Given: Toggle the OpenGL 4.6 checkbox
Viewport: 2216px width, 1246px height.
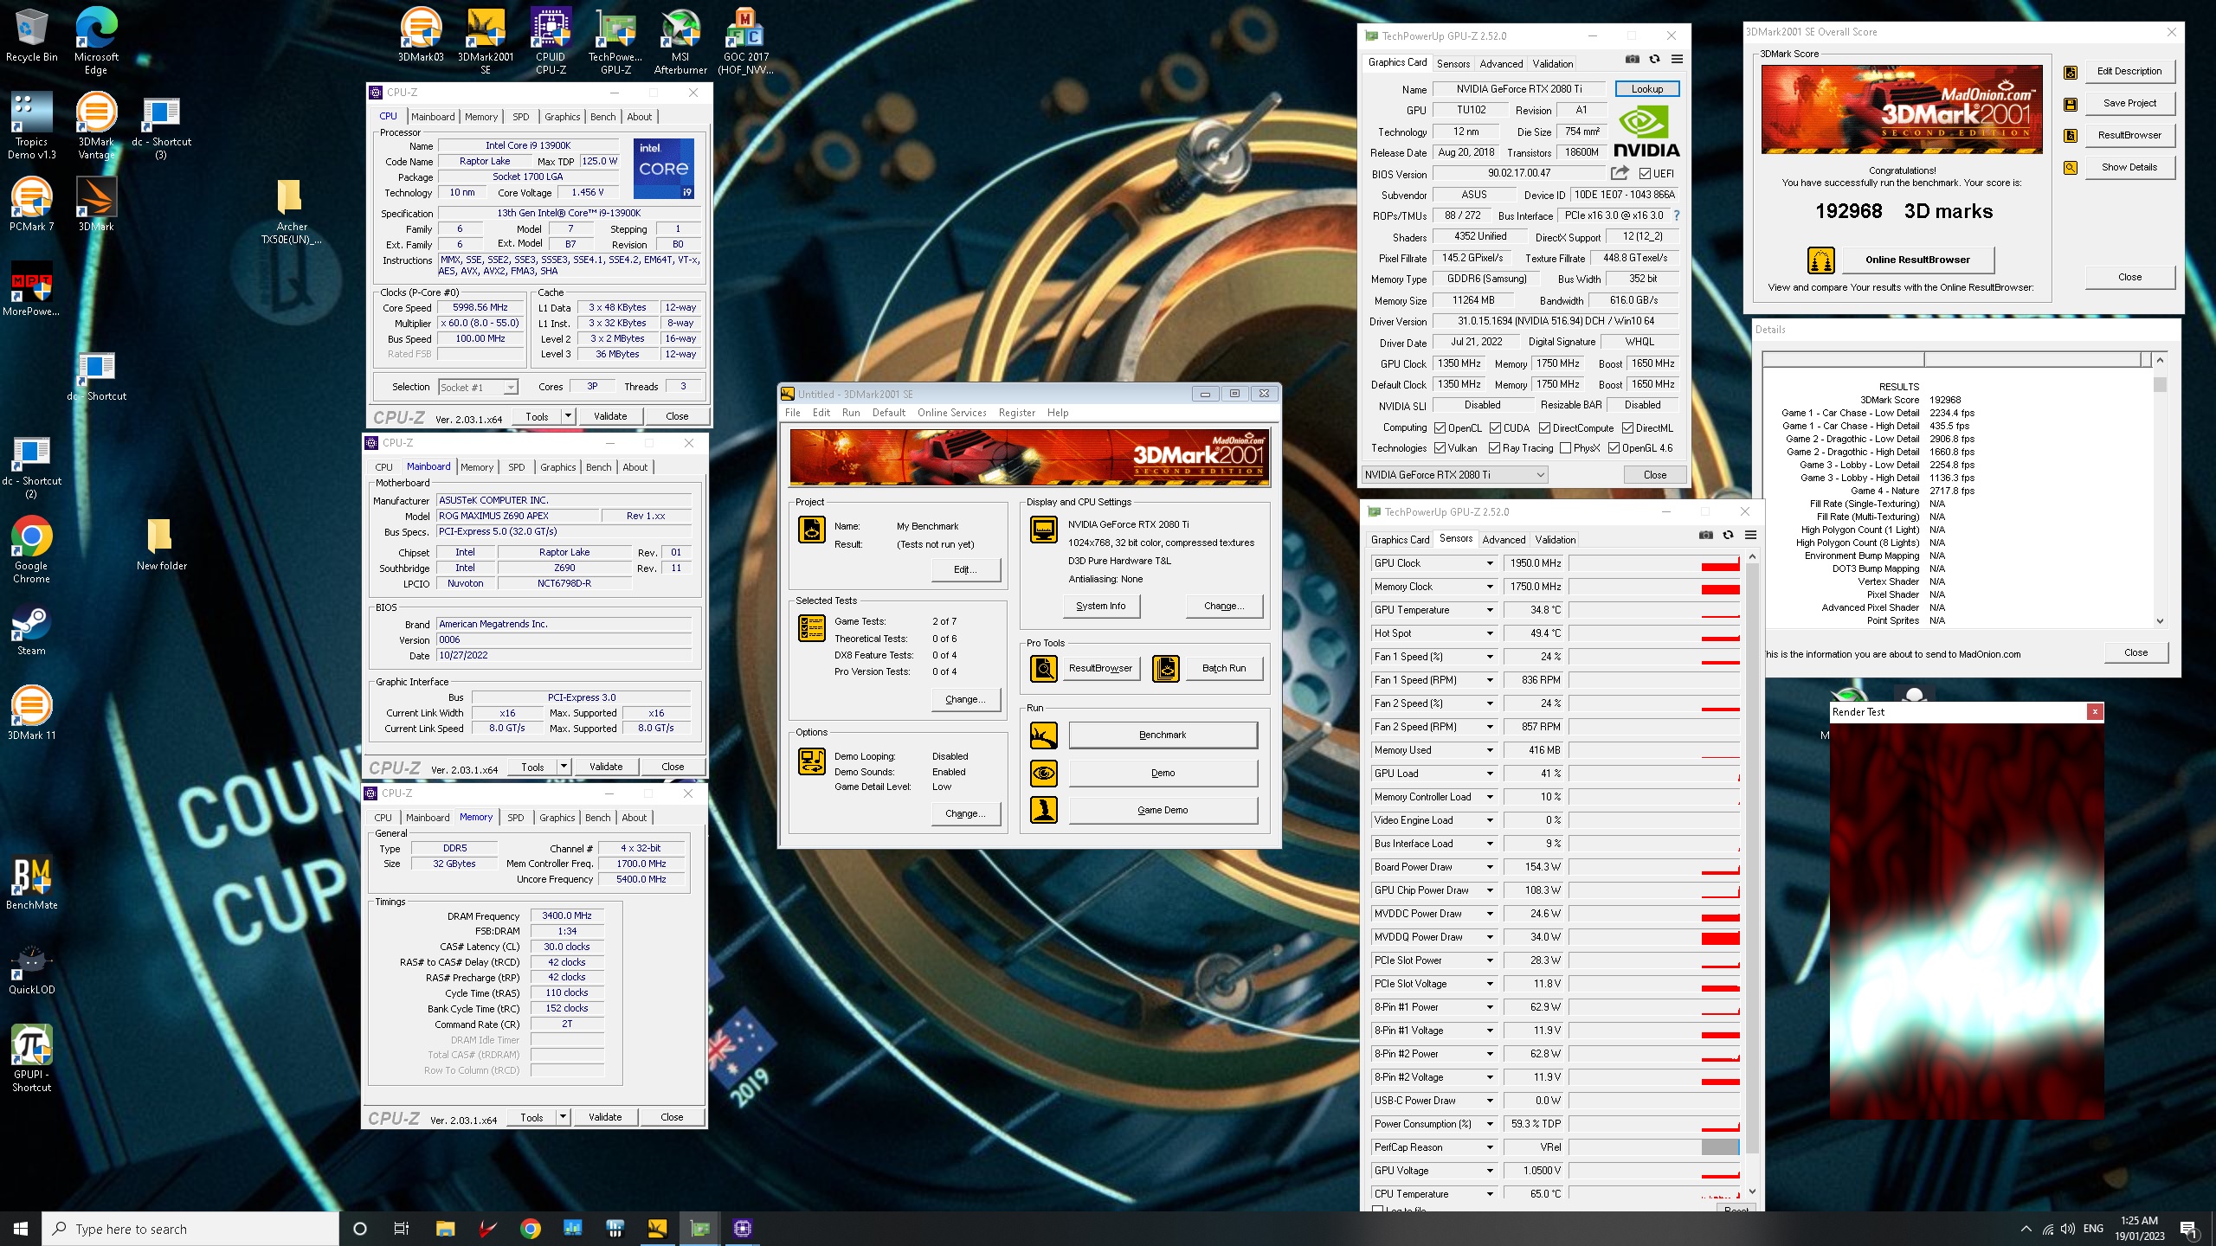Looking at the screenshot, I should coord(1614,448).
